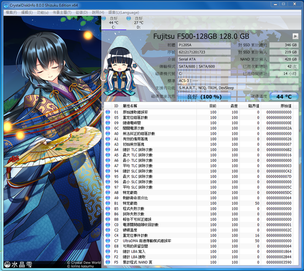Click the ID column header
The image size is (304, 271).
(117, 106)
